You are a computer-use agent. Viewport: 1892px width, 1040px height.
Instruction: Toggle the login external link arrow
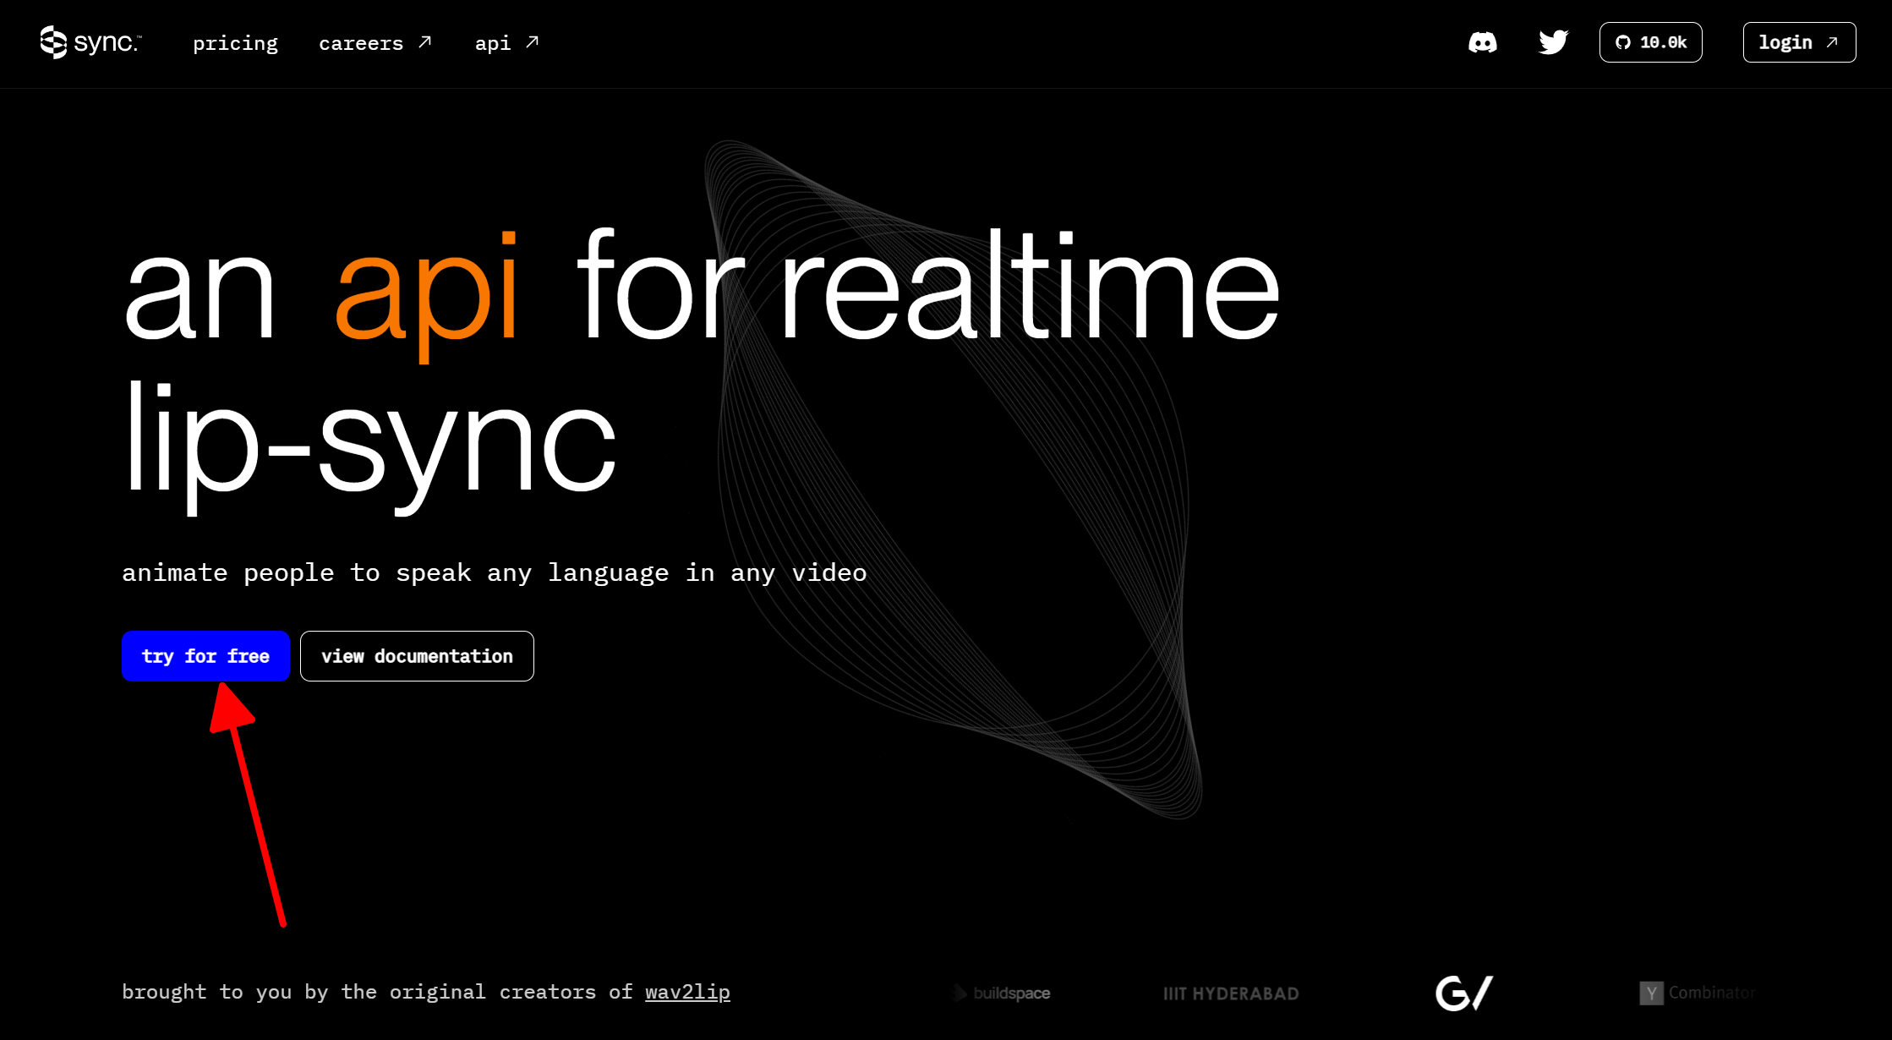coord(1832,42)
